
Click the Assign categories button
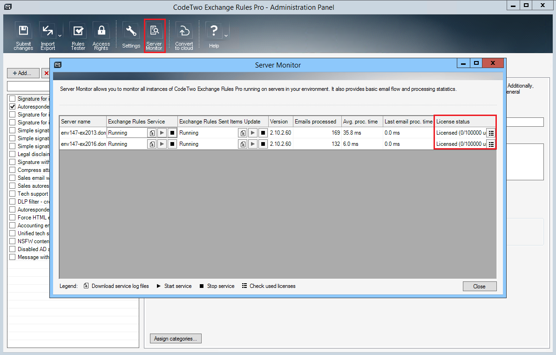(x=176, y=338)
